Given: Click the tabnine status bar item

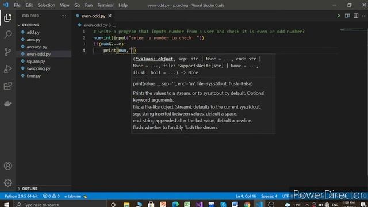Looking at the screenshot, I should 75,196.
